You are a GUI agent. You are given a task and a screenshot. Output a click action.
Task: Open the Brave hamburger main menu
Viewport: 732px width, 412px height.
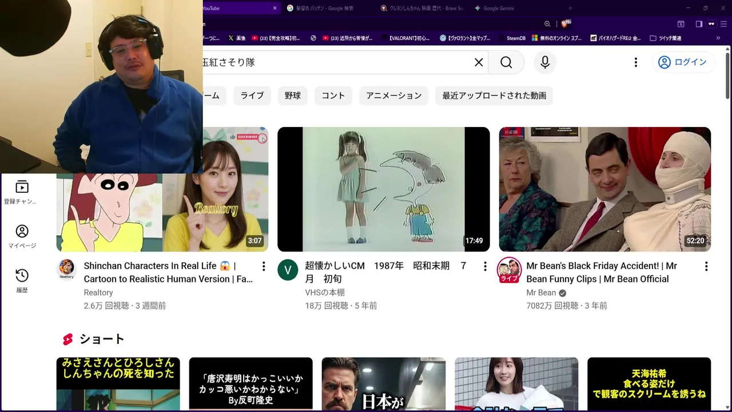point(723,24)
